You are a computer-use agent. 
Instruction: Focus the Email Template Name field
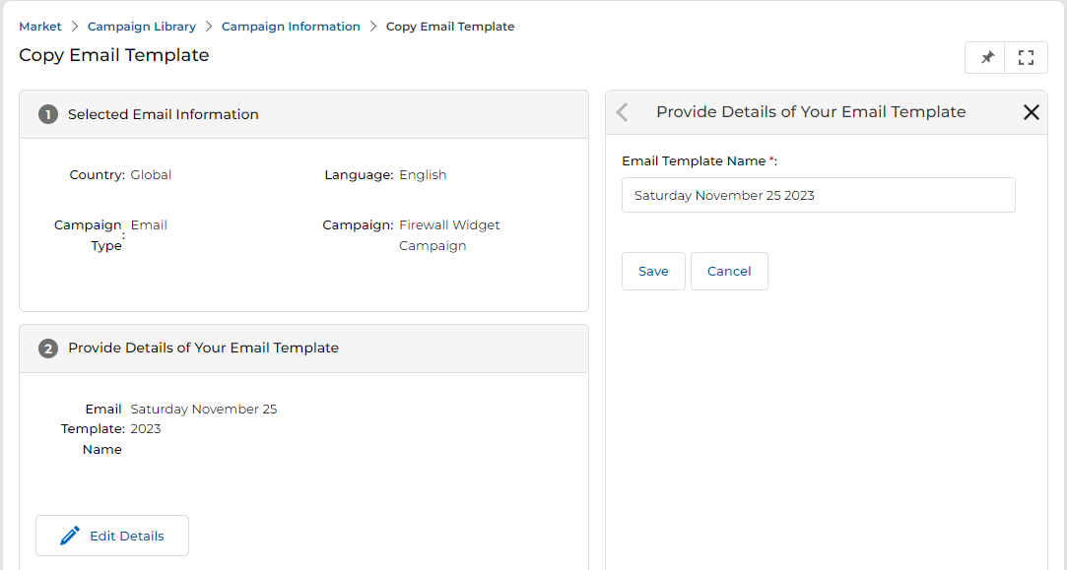[x=818, y=195]
